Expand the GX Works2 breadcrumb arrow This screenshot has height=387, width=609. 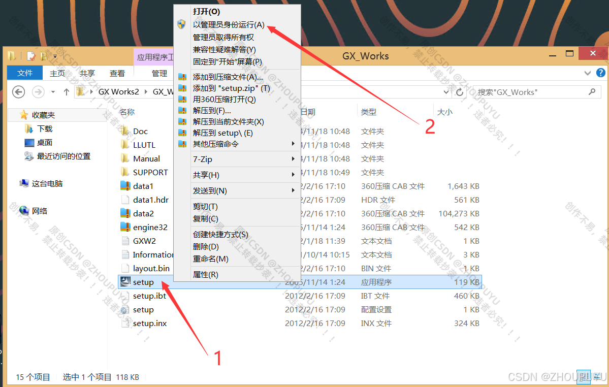[x=146, y=91]
